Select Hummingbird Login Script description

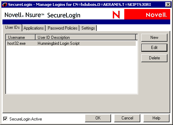[58, 43]
